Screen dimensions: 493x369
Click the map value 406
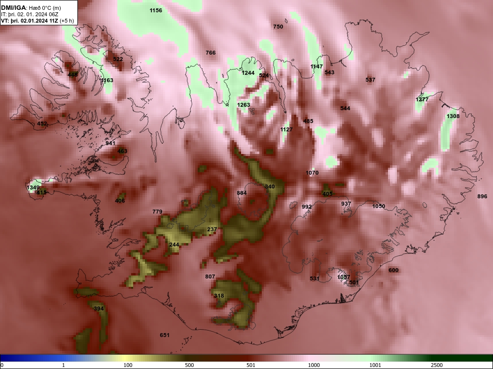coord(120,201)
